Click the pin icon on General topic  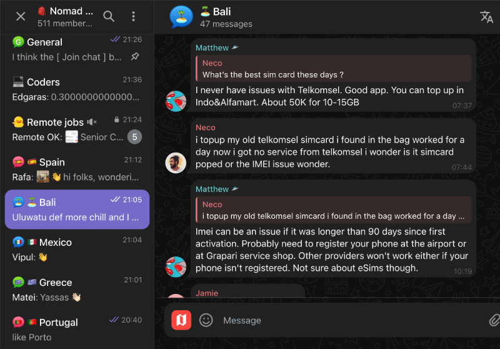click(135, 57)
